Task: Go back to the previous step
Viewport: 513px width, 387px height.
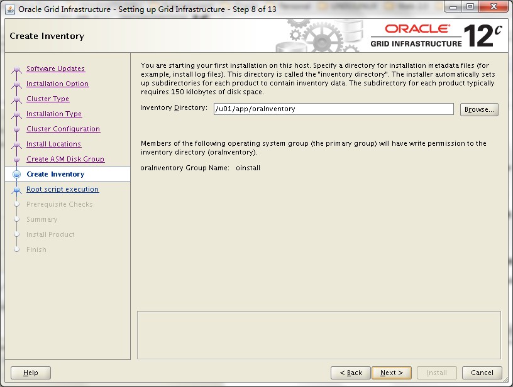Action: point(351,373)
